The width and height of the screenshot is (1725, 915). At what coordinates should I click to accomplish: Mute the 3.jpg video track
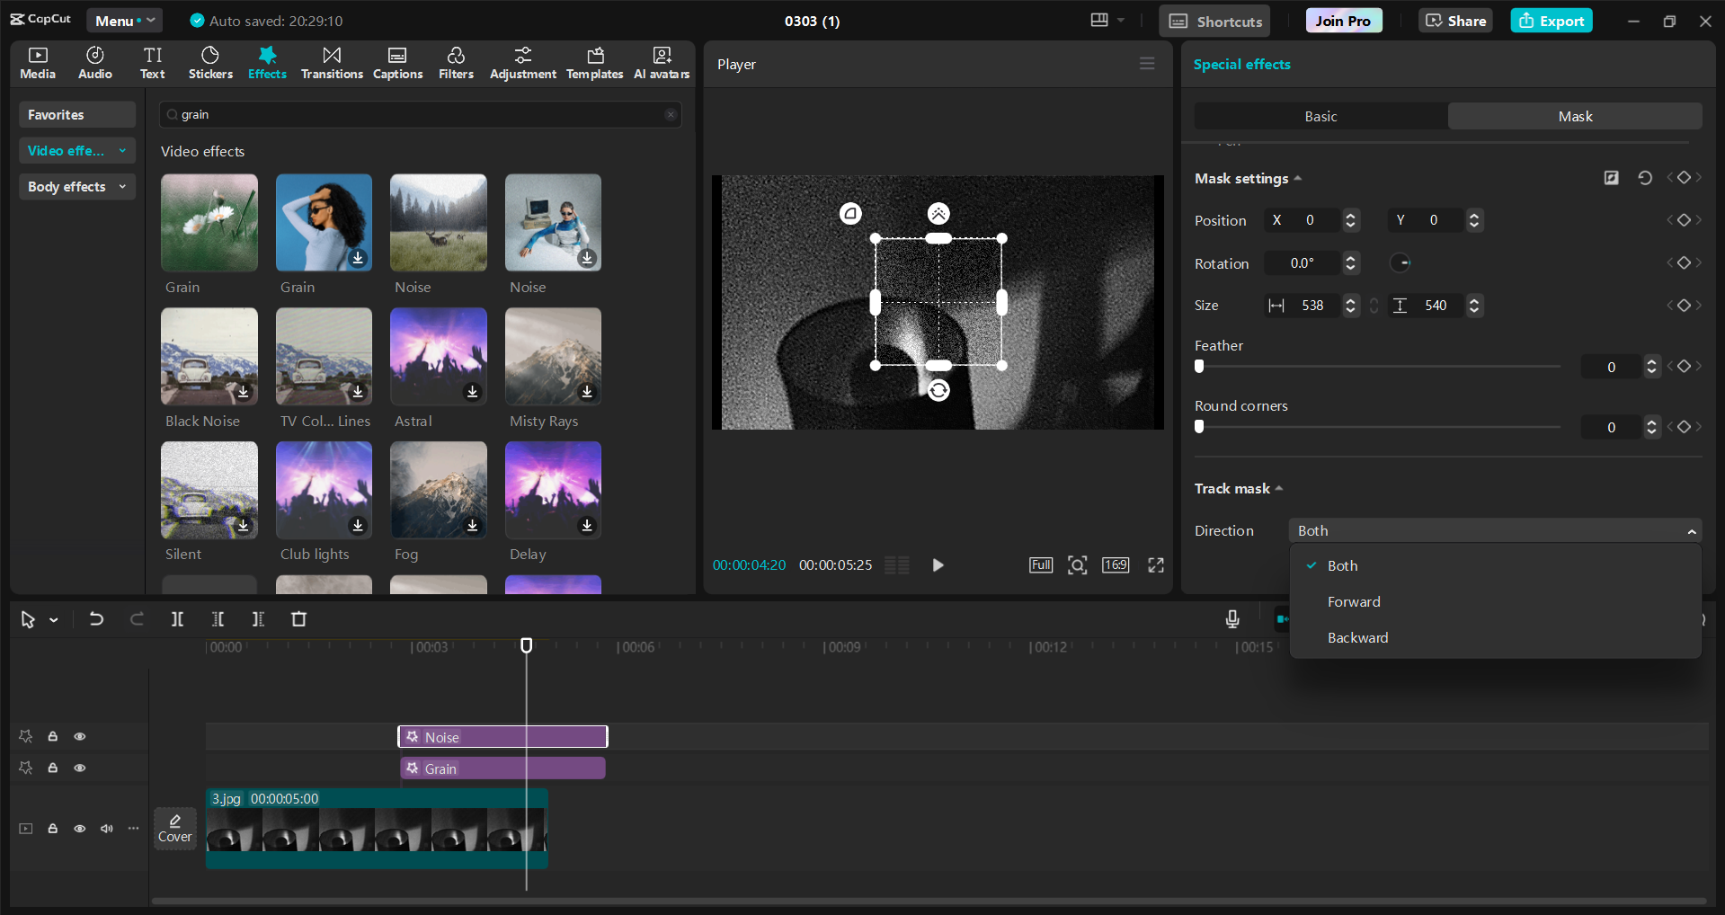107,828
